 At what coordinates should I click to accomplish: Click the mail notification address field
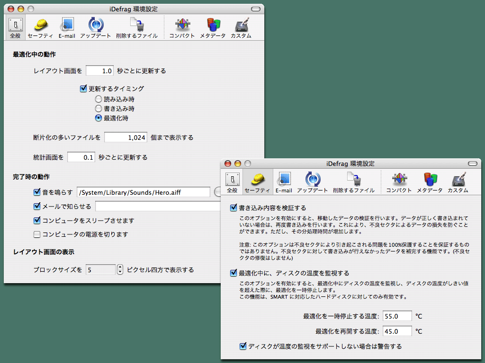click(158, 206)
